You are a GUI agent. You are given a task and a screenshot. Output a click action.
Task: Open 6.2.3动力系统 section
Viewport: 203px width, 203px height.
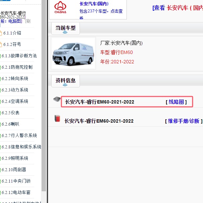click(15, 90)
